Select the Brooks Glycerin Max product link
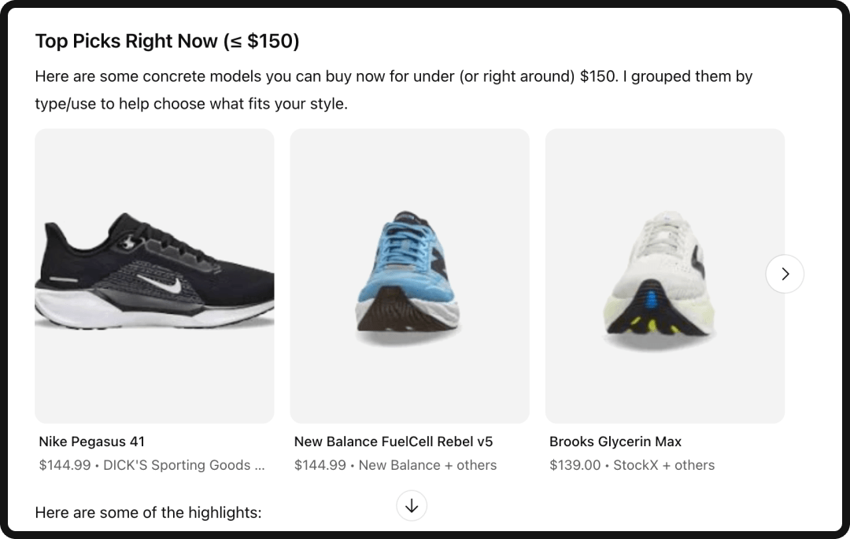850x539 pixels. coord(615,441)
